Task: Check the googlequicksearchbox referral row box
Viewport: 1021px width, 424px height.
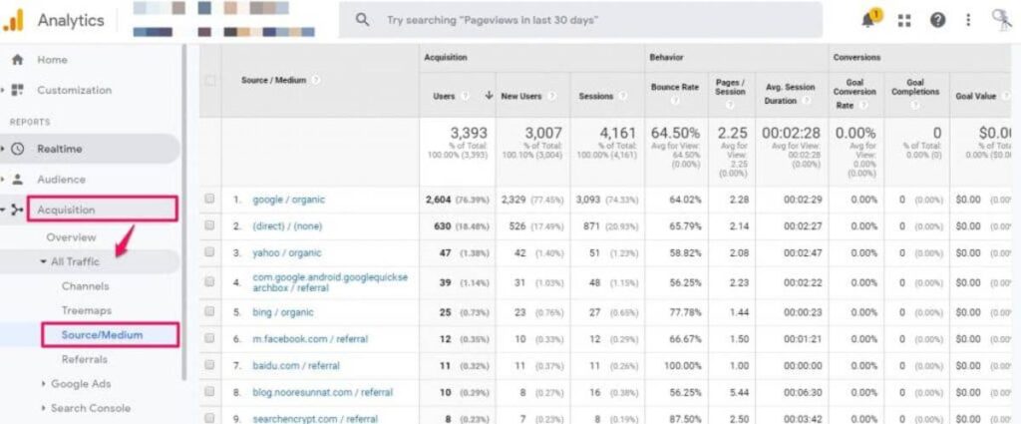Action: point(209,281)
